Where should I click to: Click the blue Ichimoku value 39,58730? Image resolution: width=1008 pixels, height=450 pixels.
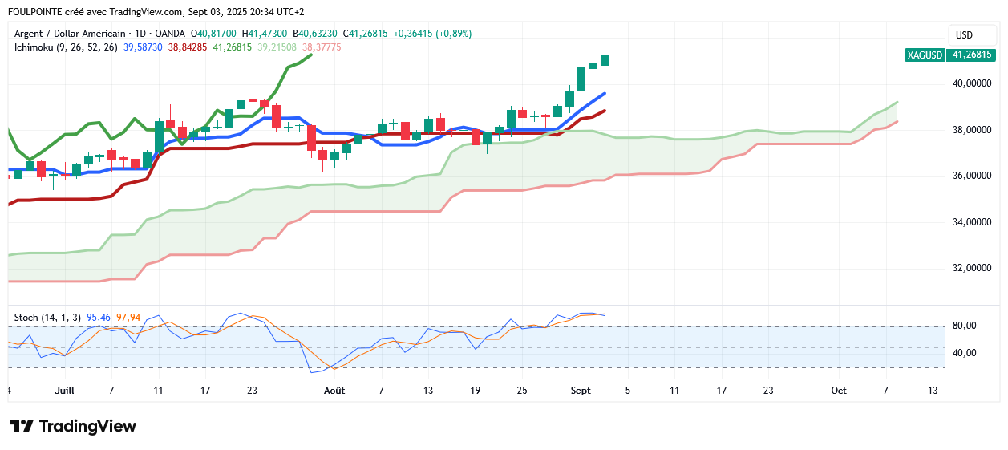(x=143, y=47)
